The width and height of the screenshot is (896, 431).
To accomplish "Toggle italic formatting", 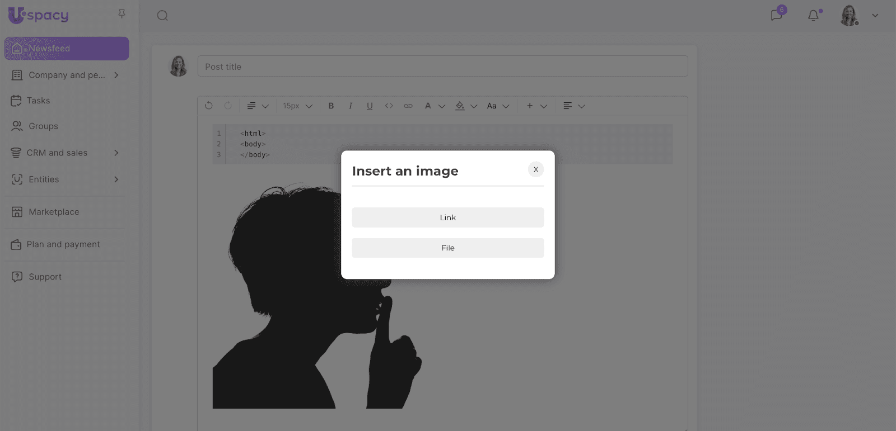I will click(x=351, y=106).
